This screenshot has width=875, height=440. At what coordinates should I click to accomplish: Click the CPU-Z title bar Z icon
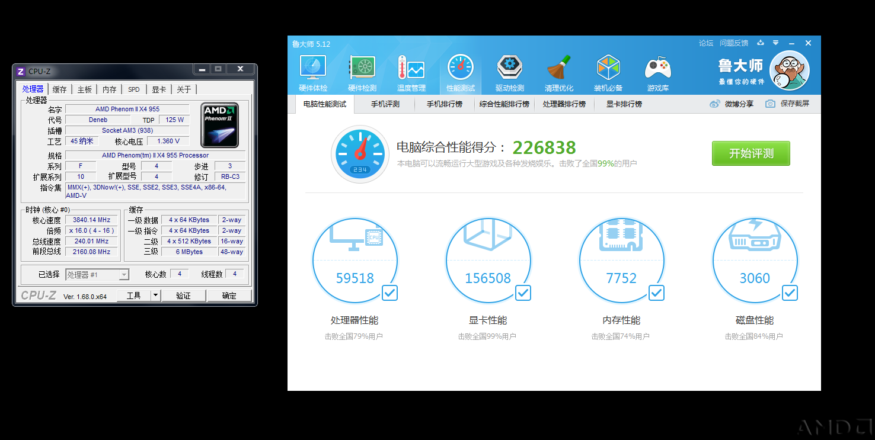(x=21, y=71)
